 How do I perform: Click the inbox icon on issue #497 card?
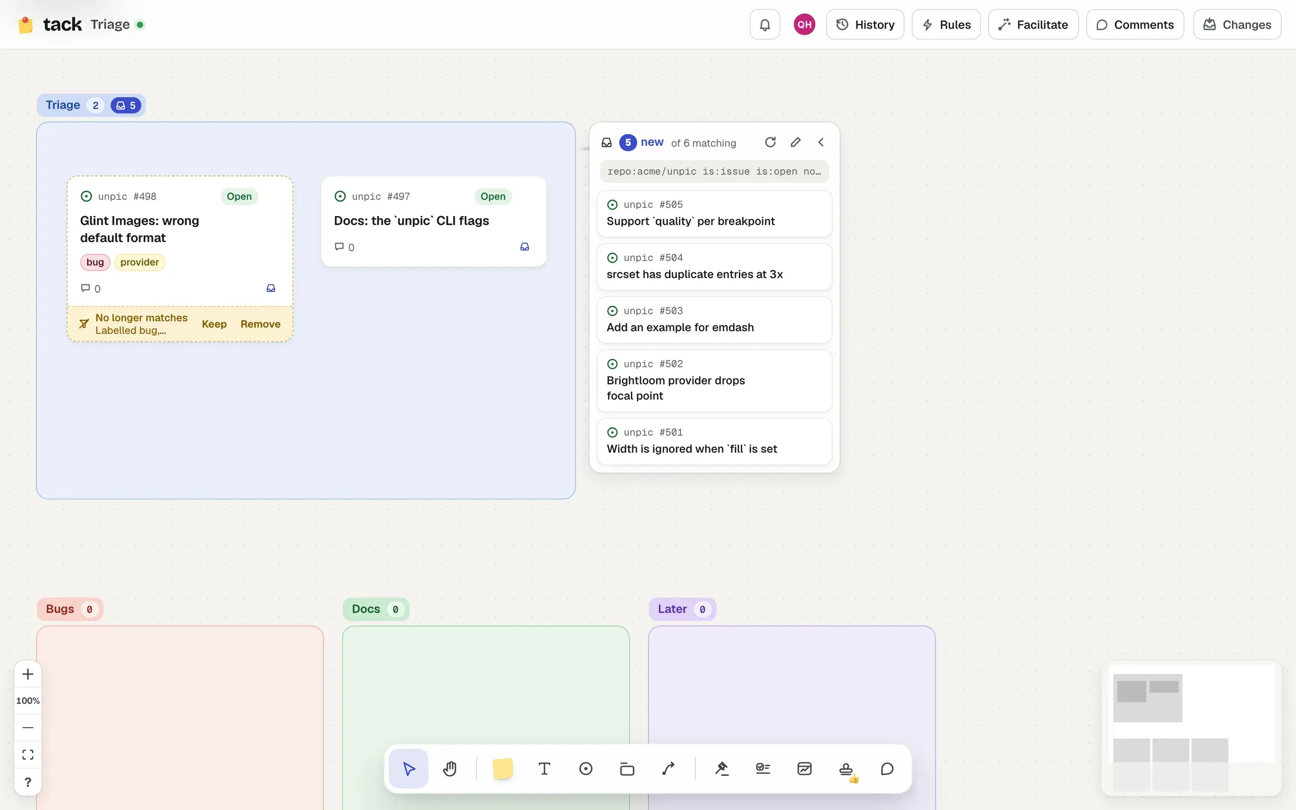(525, 247)
